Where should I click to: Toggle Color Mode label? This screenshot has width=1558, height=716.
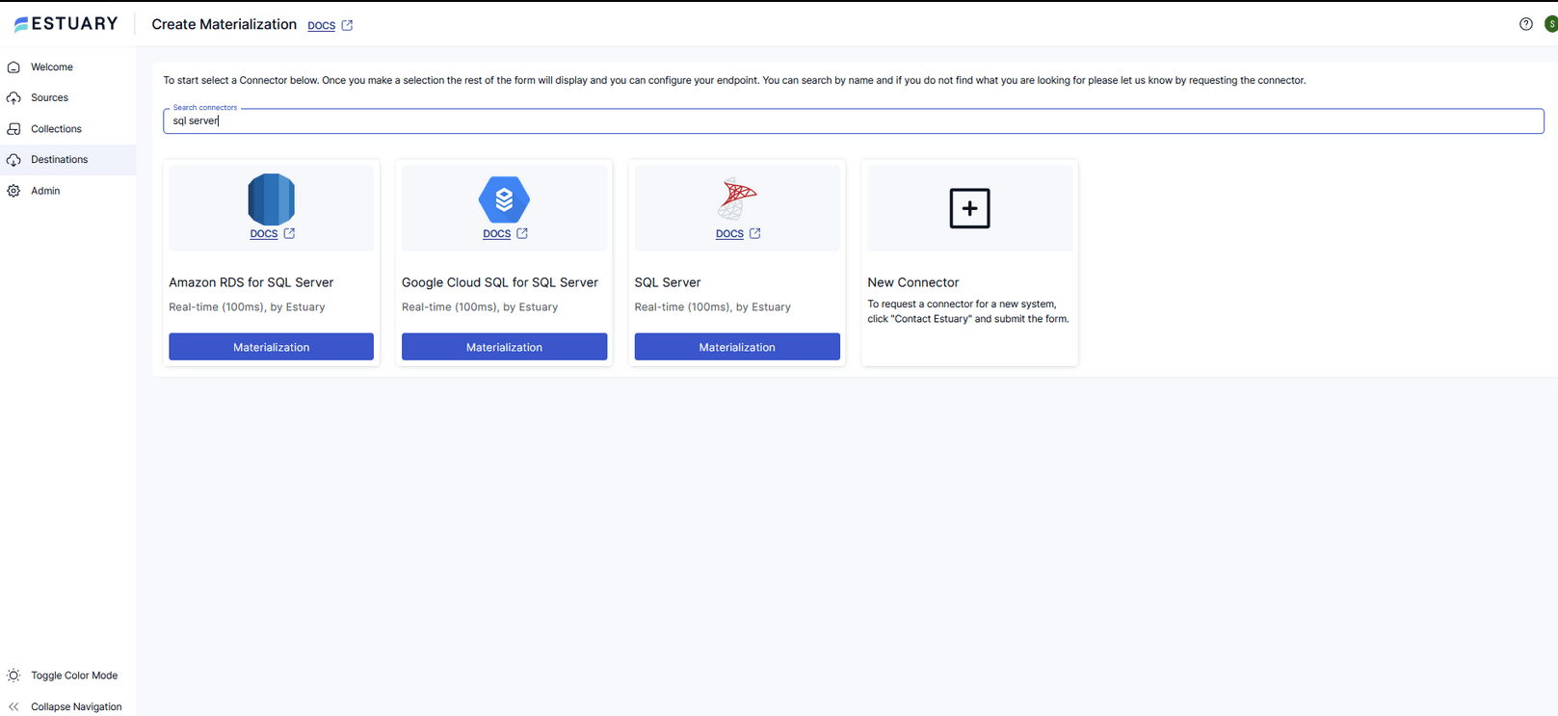click(74, 676)
